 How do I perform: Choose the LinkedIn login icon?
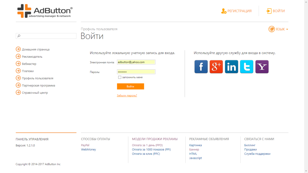(x=231, y=67)
